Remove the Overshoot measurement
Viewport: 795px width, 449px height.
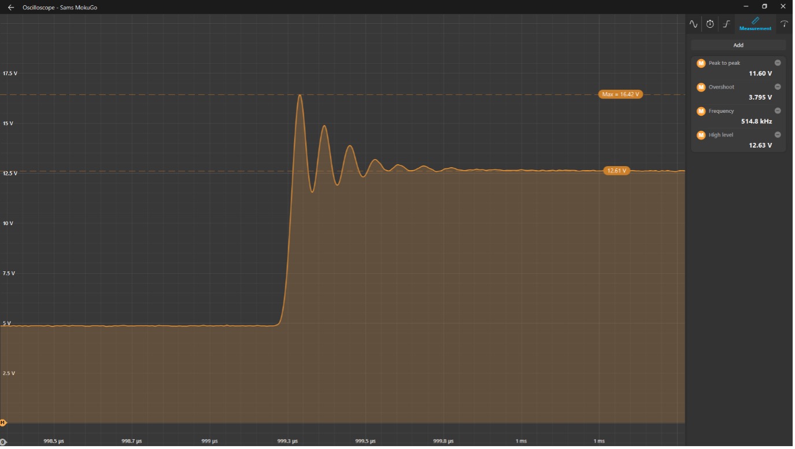coord(778,87)
